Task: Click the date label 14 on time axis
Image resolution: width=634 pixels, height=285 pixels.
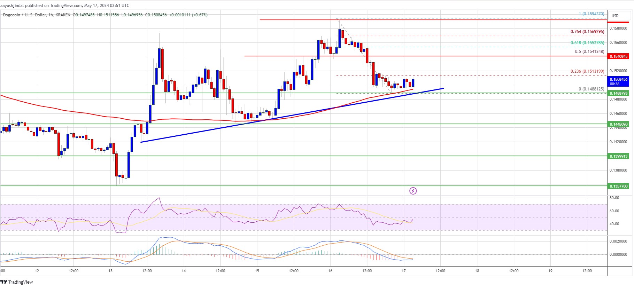Action: (x=184, y=271)
